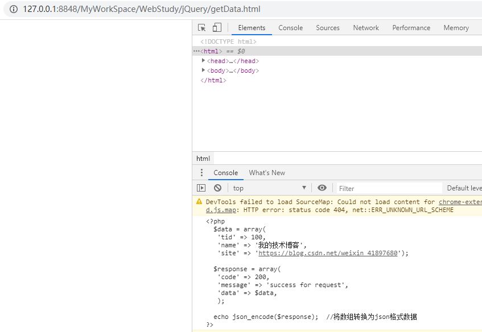Expand the head element node

click(x=203, y=61)
